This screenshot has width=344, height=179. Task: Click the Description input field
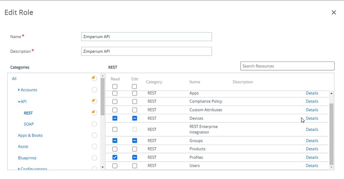click(147, 51)
